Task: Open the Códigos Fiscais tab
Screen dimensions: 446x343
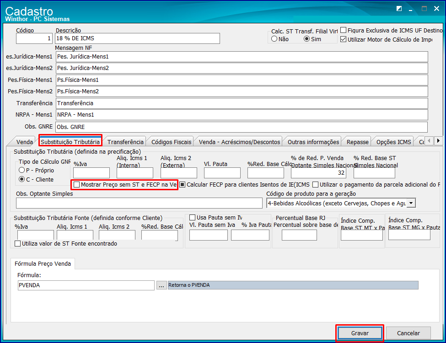Action: (171, 142)
